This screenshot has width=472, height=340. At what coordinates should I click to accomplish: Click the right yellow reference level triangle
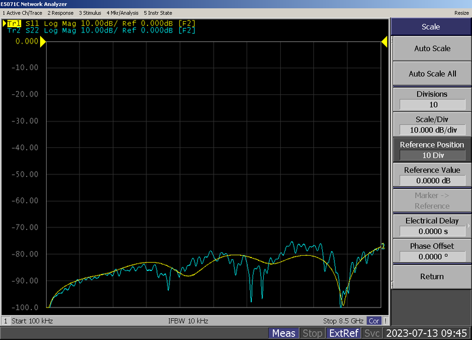(384, 42)
